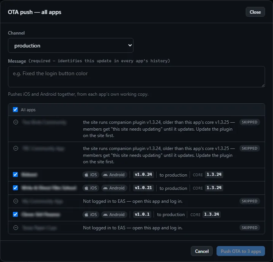Click the CORE 1.3.24 value in the v1.0.24 row
This screenshot has width=273, height=262.
[x=214, y=175]
